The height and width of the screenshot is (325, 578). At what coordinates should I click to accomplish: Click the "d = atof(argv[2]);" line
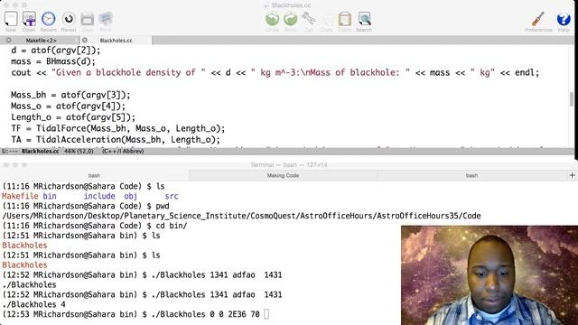pos(56,51)
